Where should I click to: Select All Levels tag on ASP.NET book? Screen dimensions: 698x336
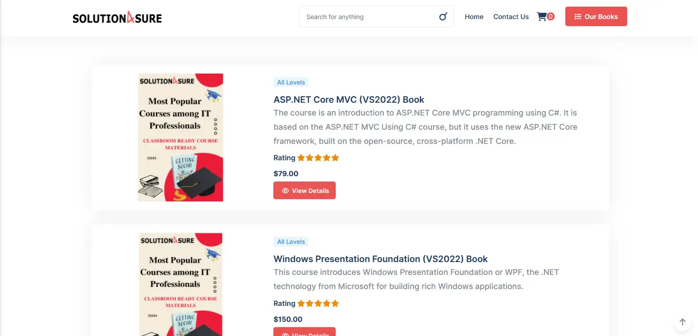coord(291,82)
